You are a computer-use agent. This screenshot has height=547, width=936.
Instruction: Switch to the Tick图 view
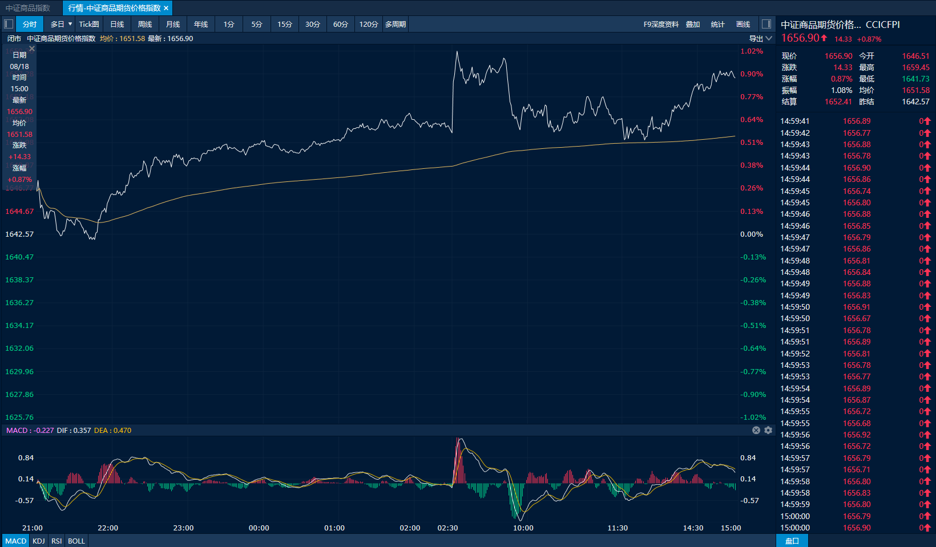click(89, 24)
